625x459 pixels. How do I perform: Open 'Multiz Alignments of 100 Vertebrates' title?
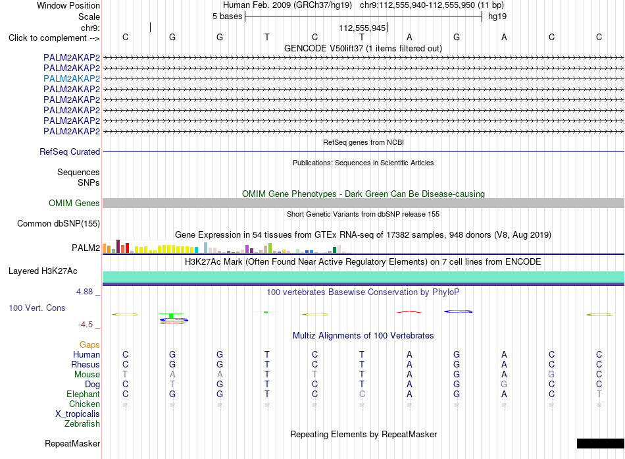point(363,336)
